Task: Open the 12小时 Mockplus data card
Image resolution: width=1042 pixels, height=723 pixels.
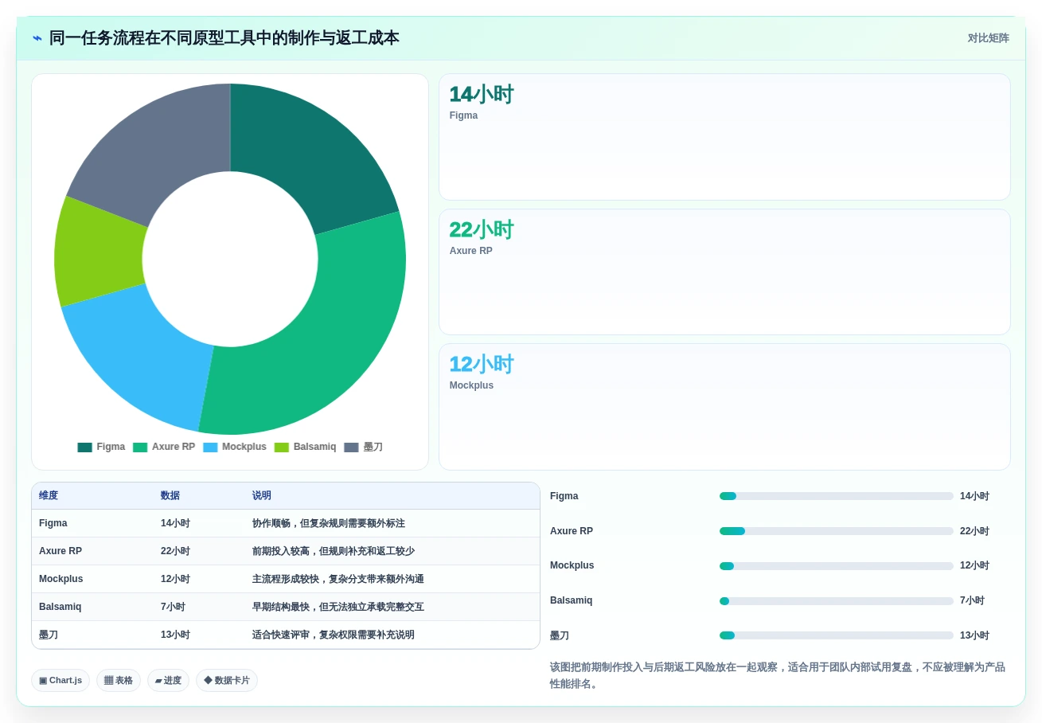Action: pyautogui.click(x=724, y=407)
